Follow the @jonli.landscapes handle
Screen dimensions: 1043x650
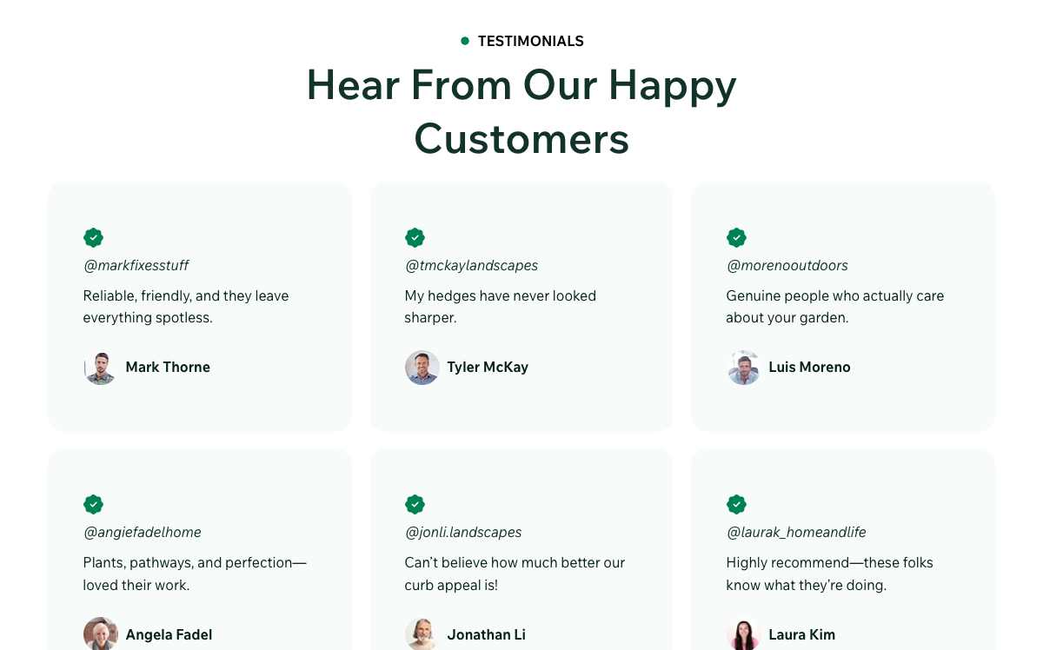(463, 532)
